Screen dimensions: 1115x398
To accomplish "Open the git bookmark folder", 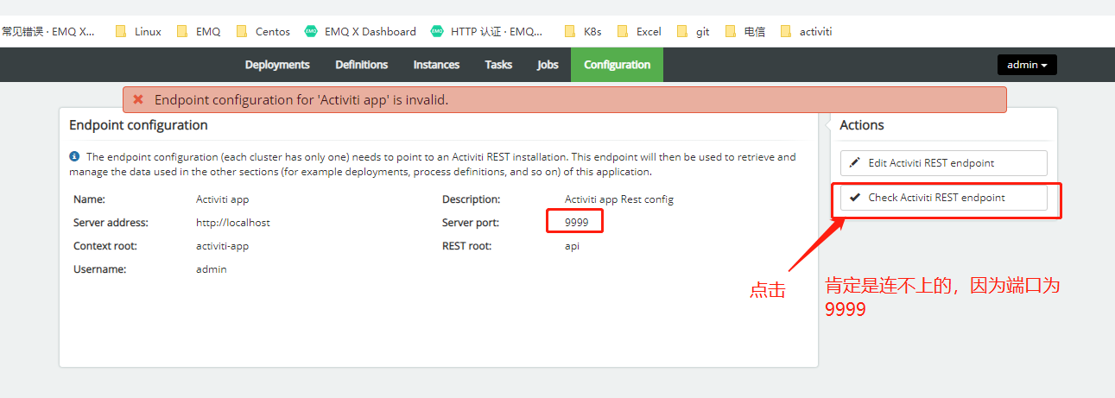I will 694,31.
